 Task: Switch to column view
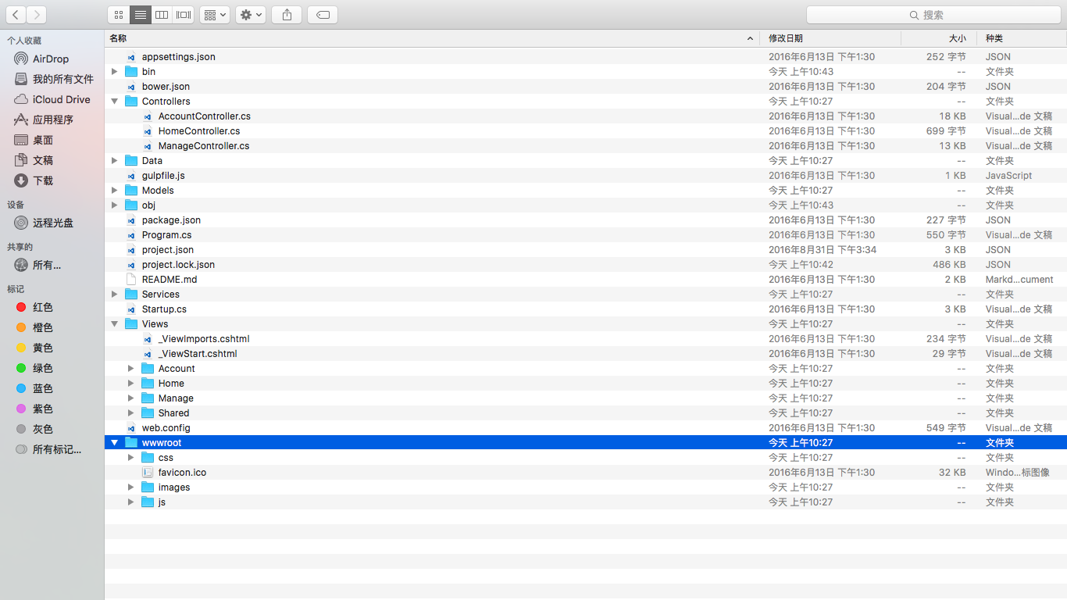(x=162, y=15)
